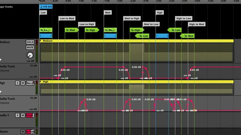
Task: Select the yellow Medium clip title bar
Action: [x=137, y=41]
